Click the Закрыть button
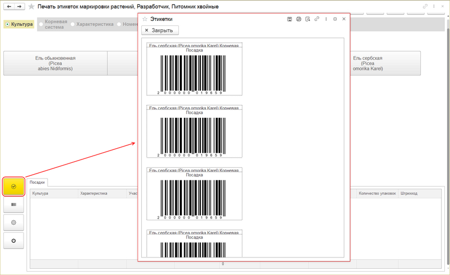450x275 pixels. [160, 30]
